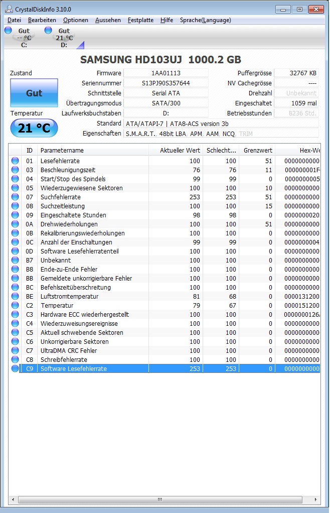Screen dimensions: 330x513
Task: Click the status orb for Rekalibrierungswiederholungen
Action: tap(15, 233)
